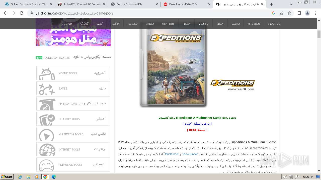321x180 pixels.
Task: Open Chrome three-dot menu
Action: (316, 13)
